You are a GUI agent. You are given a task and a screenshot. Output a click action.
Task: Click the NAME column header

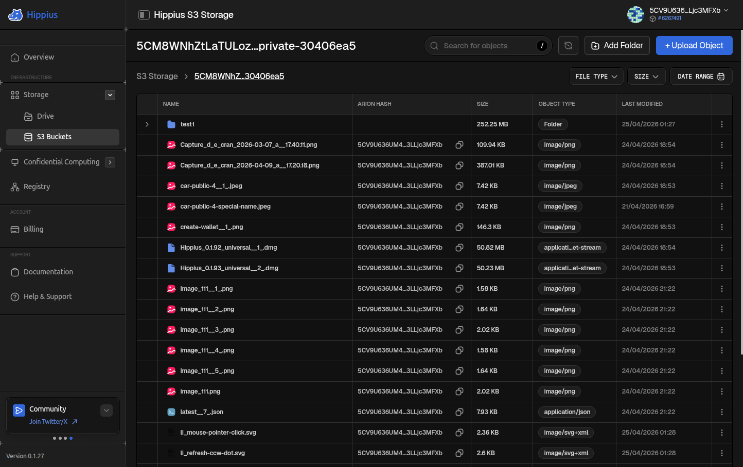coord(171,104)
